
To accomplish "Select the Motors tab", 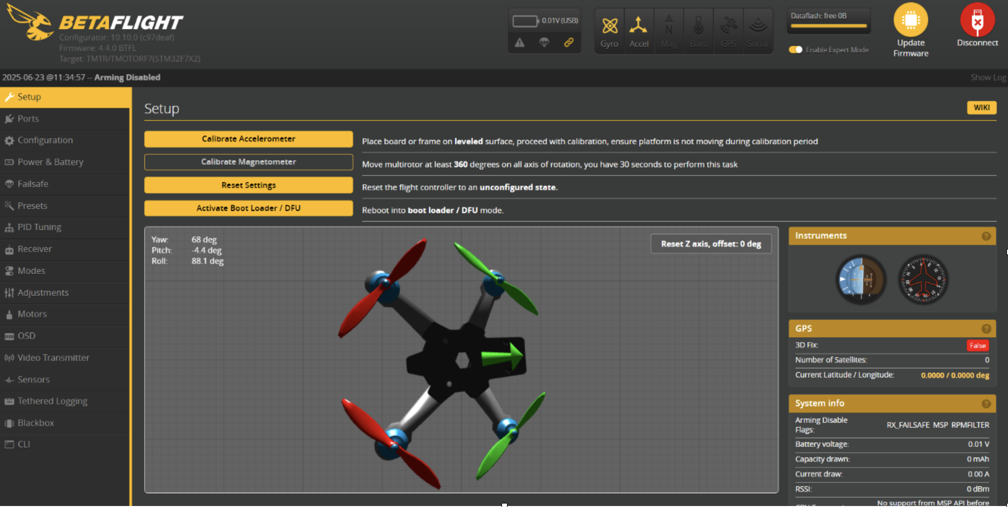I will point(65,314).
